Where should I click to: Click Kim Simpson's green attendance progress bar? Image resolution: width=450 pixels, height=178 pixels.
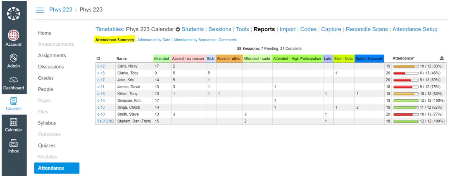[x=406, y=101]
